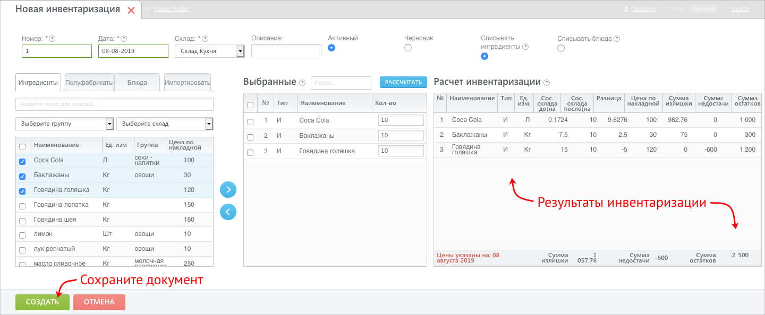Viewport: 765px width, 315px height.
Task: Close the Новая инвентаризация tab
Action: (131, 10)
